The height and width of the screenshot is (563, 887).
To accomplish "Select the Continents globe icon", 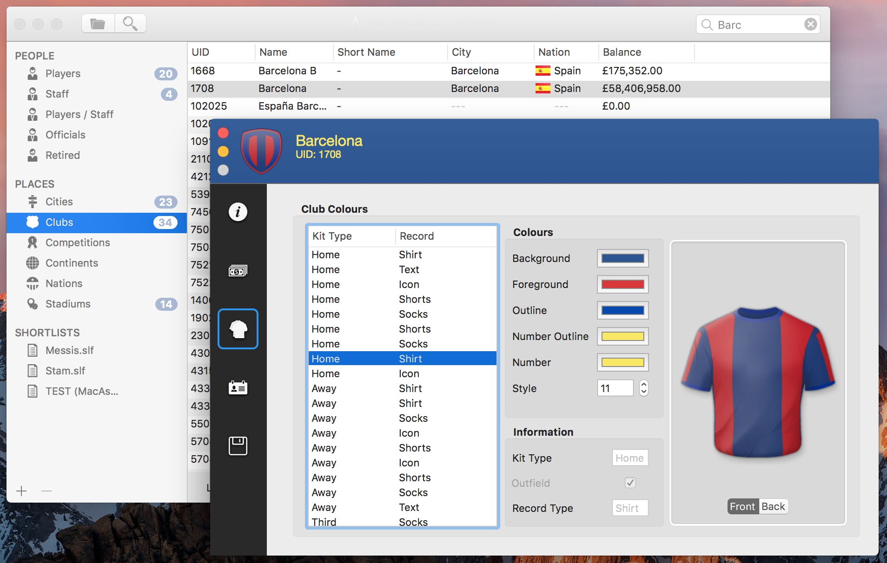I will click(x=33, y=263).
